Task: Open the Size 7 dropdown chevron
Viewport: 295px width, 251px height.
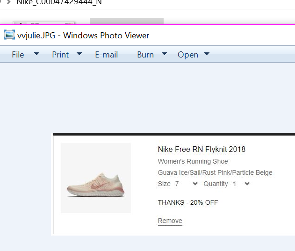Action: coord(195,184)
